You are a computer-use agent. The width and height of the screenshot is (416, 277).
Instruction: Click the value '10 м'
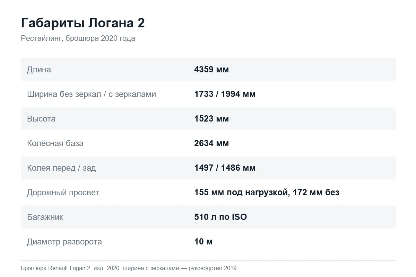tap(203, 242)
